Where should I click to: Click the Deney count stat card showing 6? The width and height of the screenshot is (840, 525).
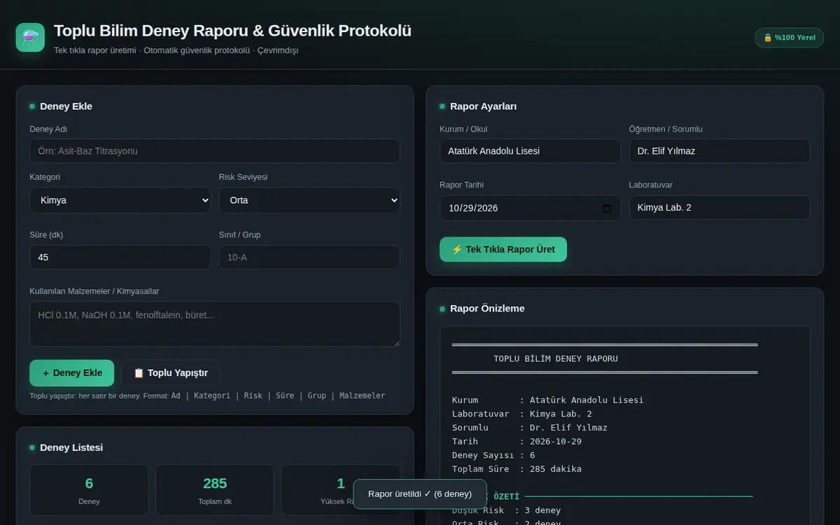[89, 490]
